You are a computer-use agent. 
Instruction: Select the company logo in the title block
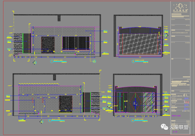(x=180, y=8)
